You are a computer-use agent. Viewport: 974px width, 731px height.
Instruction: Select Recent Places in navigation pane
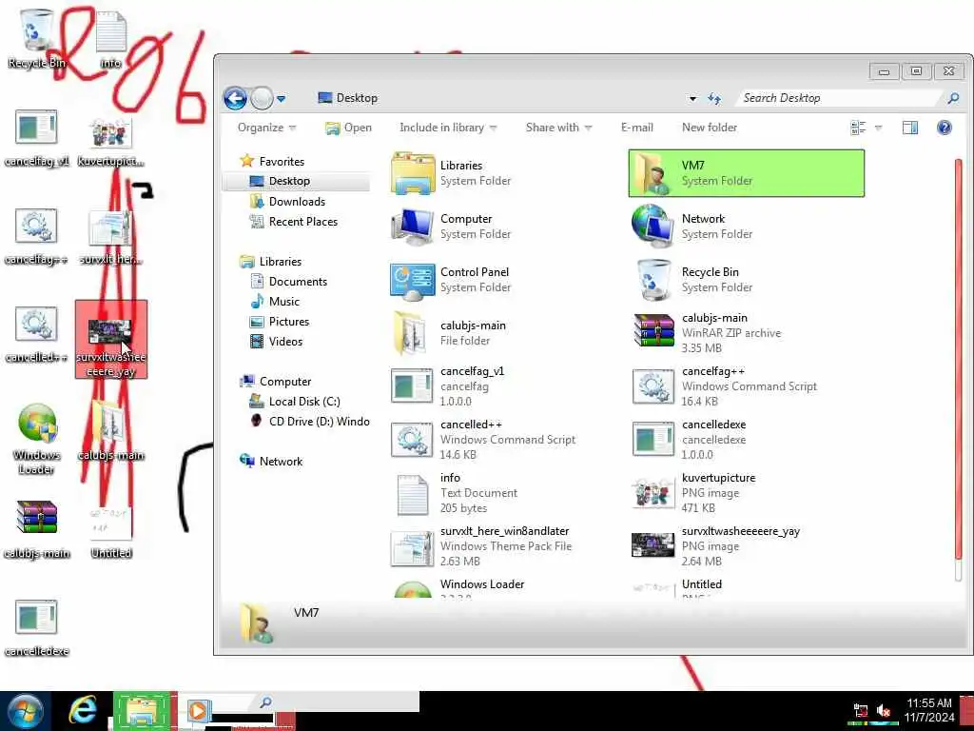(x=293, y=221)
